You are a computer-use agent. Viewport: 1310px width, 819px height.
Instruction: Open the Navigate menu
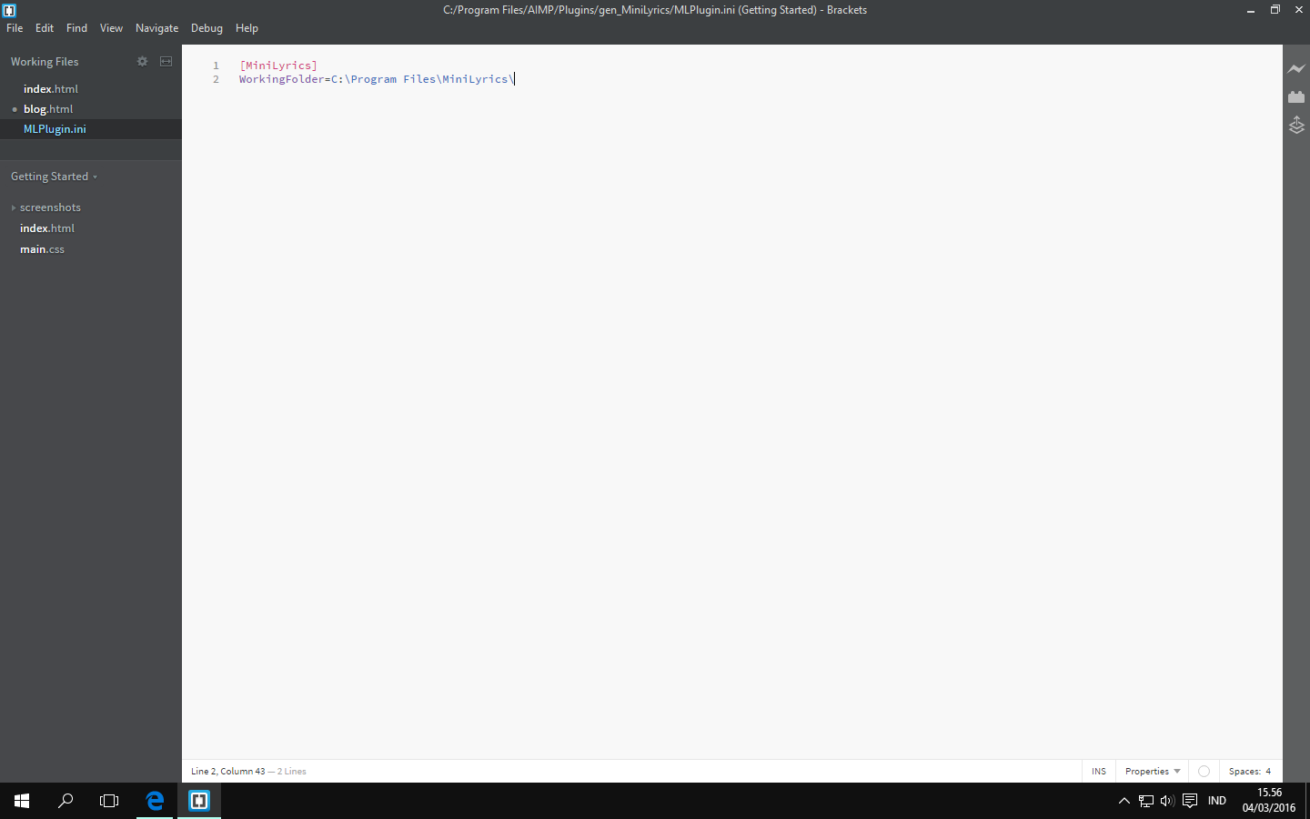click(x=156, y=28)
